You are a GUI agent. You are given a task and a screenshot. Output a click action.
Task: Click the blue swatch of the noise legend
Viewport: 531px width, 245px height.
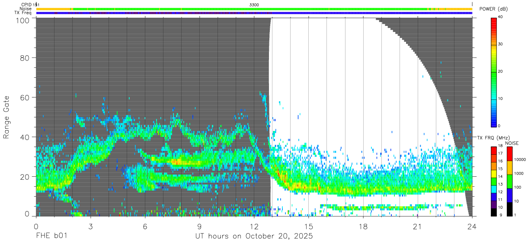(x=509, y=195)
